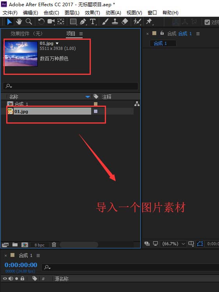This screenshot has width=219, height=292.
Task: Create a new folder in project panel
Action: tap(15, 244)
